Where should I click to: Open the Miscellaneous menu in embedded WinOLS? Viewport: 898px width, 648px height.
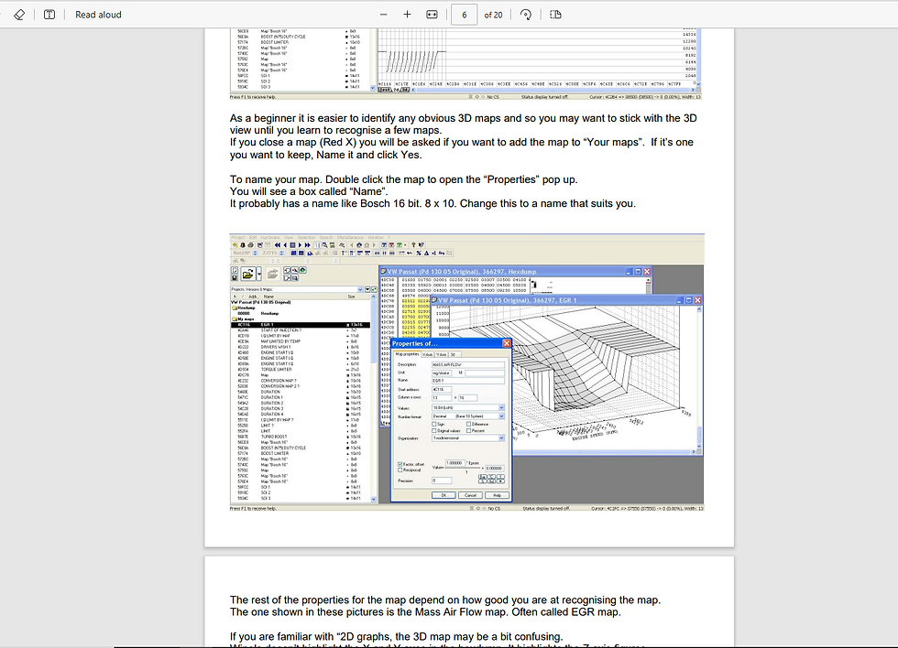coord(350,237)
